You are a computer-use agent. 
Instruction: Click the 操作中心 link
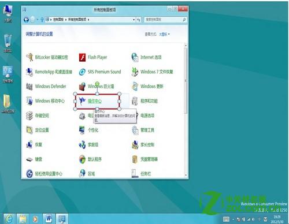pos(94,101)
